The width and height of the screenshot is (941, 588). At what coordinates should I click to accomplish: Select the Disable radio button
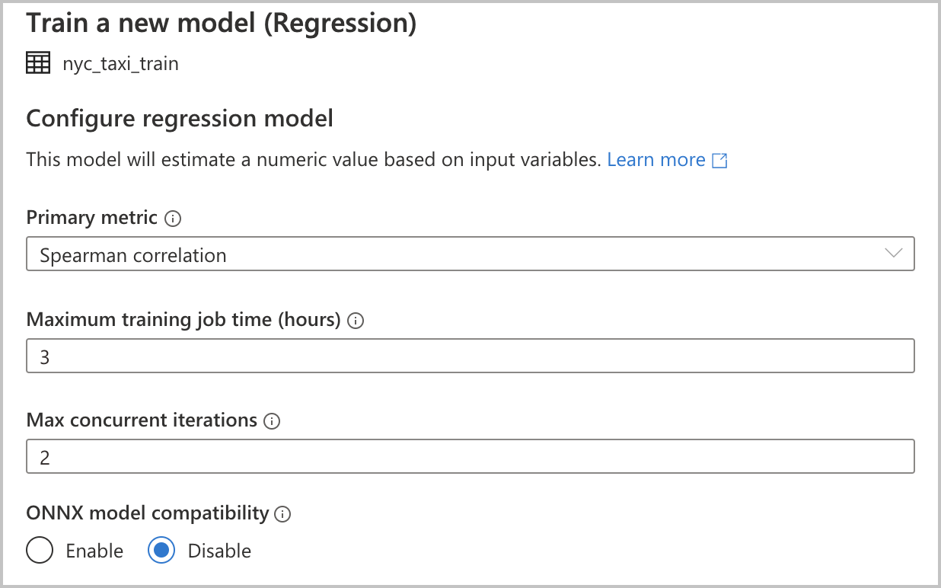[161, 550]
